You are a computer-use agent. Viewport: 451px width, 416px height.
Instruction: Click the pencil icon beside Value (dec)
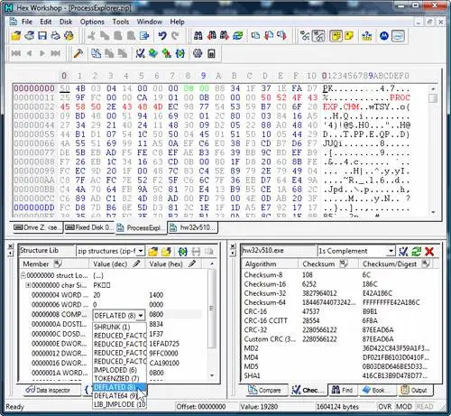coord(137,263)
